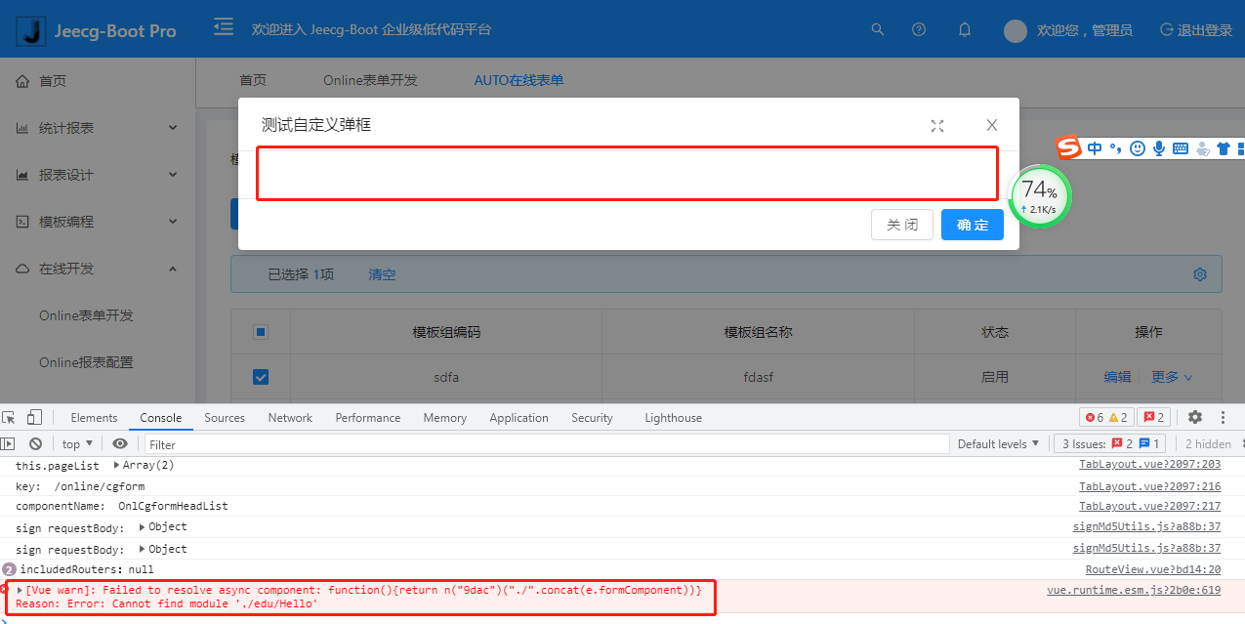
Task: Click the admin user avatar
Action: (1016, 30)
